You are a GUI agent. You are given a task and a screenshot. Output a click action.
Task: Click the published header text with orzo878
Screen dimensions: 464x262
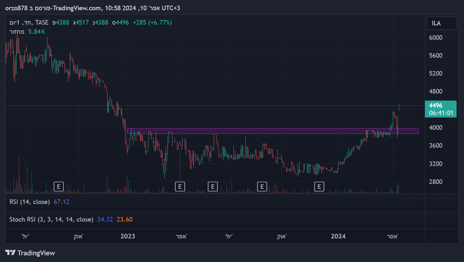(92, 8)
